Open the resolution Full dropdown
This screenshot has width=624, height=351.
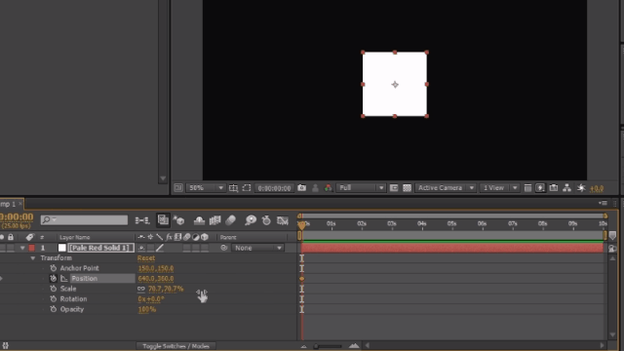pos(361,188)
